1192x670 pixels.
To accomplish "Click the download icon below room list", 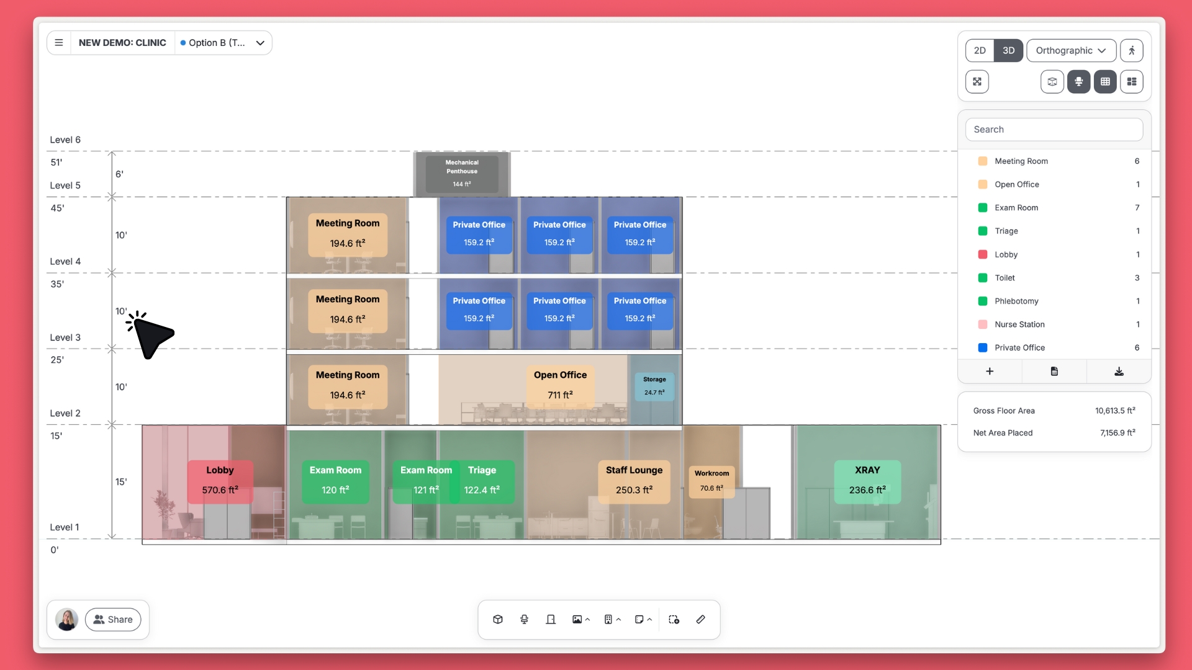I will pyautogui.click(x=1119, y=371).
